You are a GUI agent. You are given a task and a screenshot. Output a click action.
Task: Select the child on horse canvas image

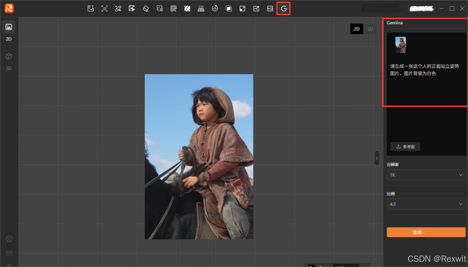(x=199, y=157)
